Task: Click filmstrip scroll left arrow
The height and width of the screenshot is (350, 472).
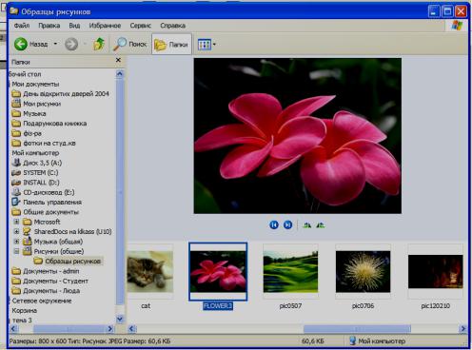Action: click(x=131, y=329)
